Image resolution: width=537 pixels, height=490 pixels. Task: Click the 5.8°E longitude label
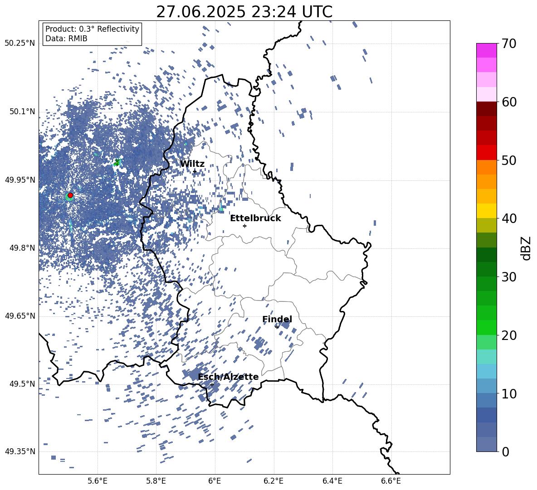tap(156, 481)
